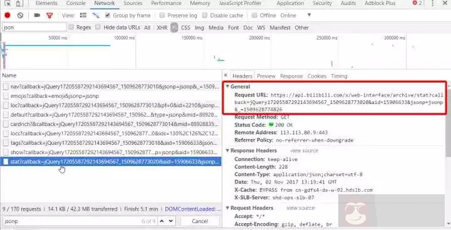Toggle the device toolbar icon
Screen dimensions: 451x230
click(x=19, y=4)
